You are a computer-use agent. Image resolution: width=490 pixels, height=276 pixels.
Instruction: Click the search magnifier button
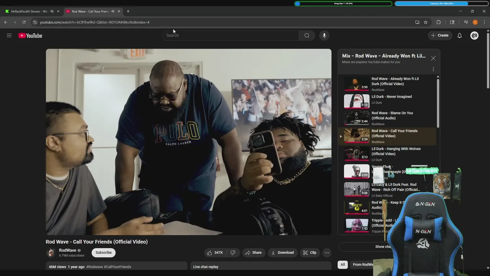(x=307, y=35)
